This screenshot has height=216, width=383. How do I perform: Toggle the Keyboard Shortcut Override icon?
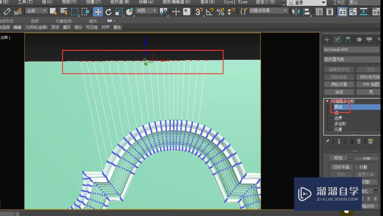coord(187,12)
